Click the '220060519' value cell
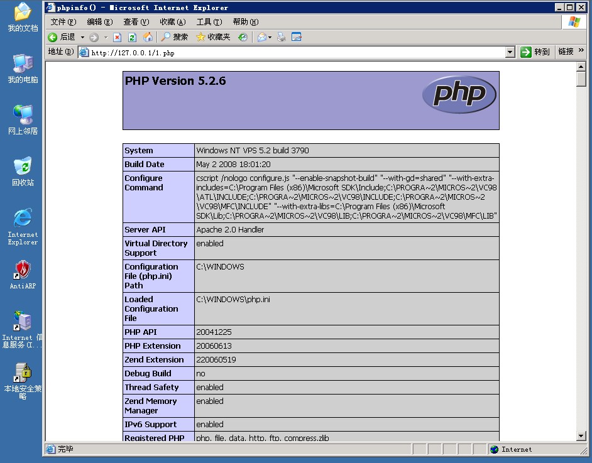Screen dimensions: 592x463 click(347, 359)
